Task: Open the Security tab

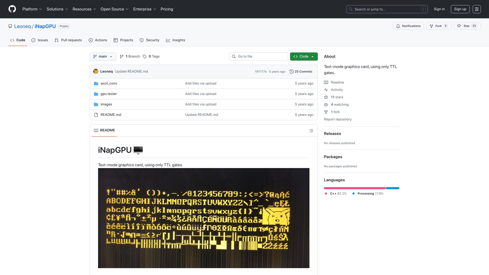Action: 150,40
